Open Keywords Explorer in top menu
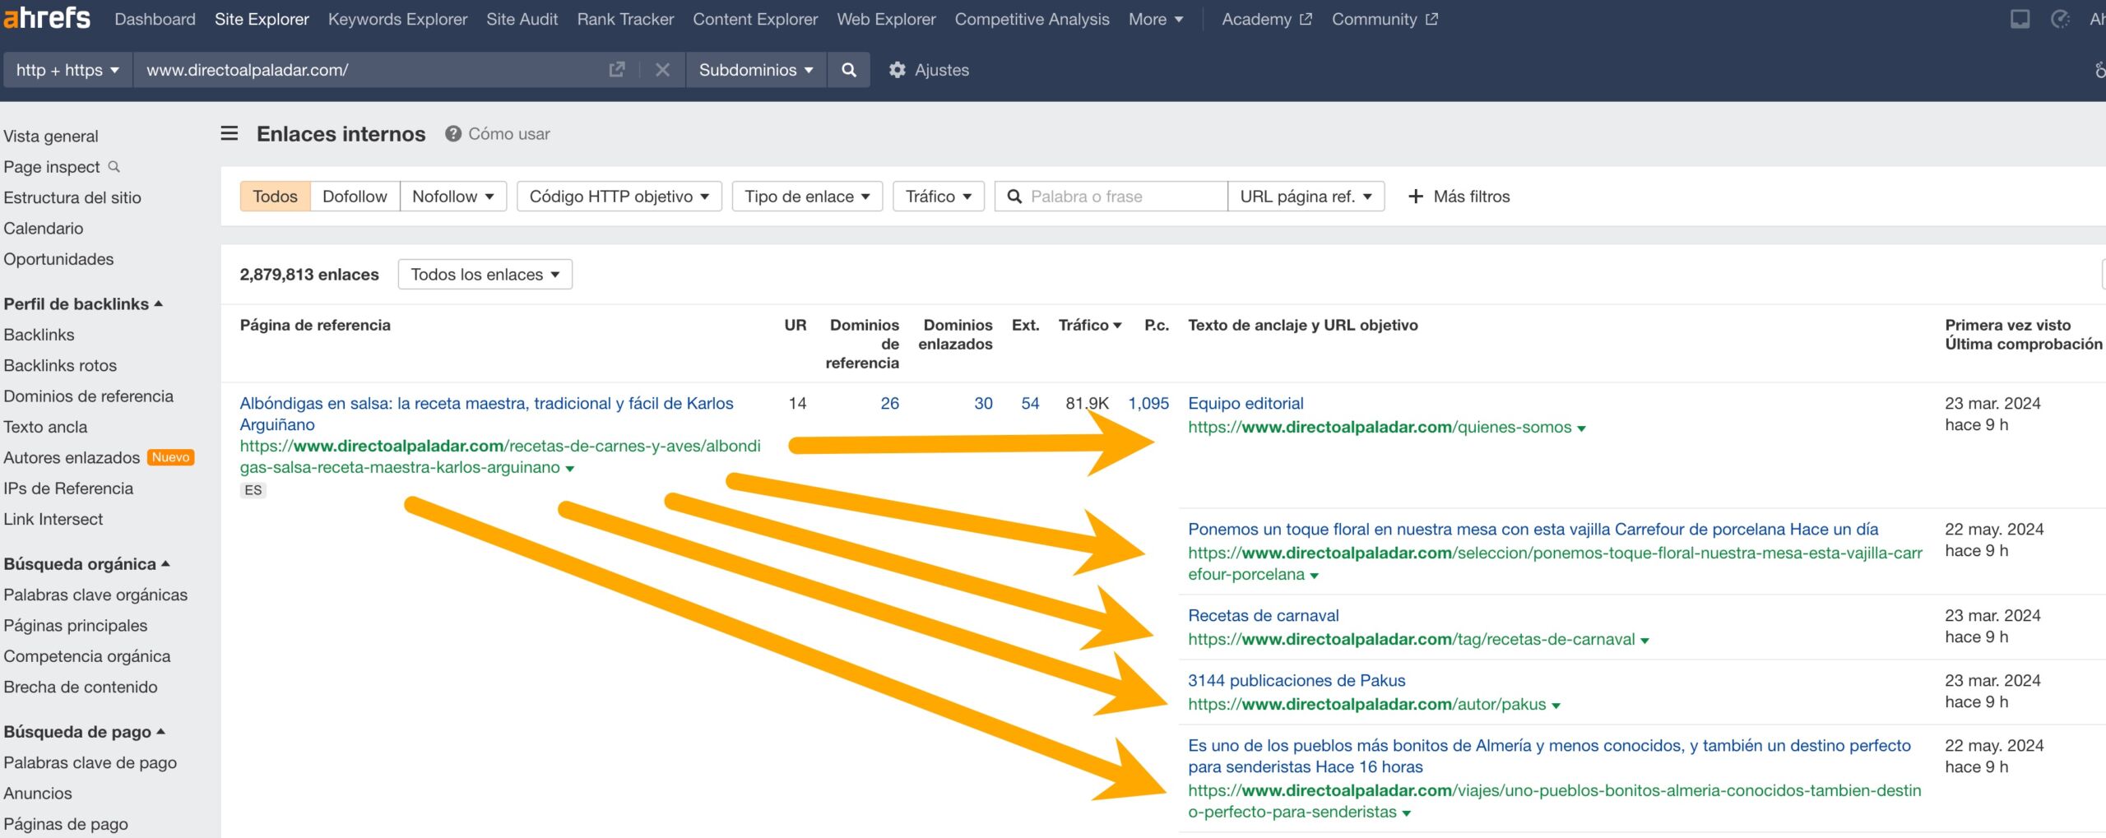The height and width of the screenshot is (838, 2106). [397, 19]
